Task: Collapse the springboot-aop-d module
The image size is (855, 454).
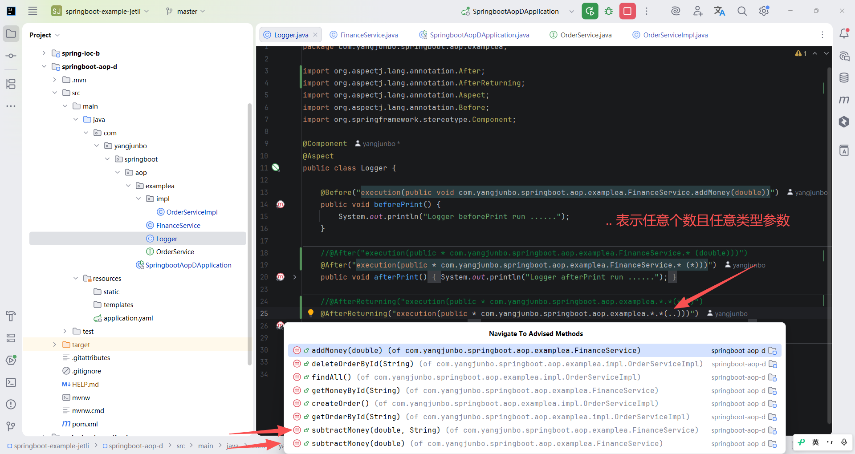Action: pyautogui.click(x=44, y=66)
